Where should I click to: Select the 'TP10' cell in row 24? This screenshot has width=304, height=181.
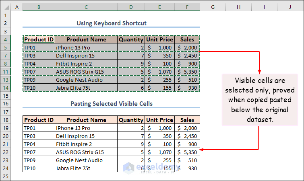(x=39, y=168)
